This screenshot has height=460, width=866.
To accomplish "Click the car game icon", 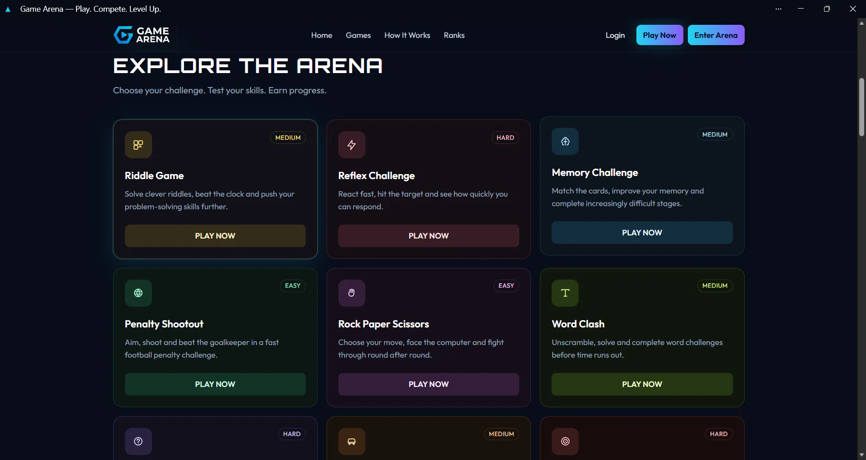I will tap(351, 442).
